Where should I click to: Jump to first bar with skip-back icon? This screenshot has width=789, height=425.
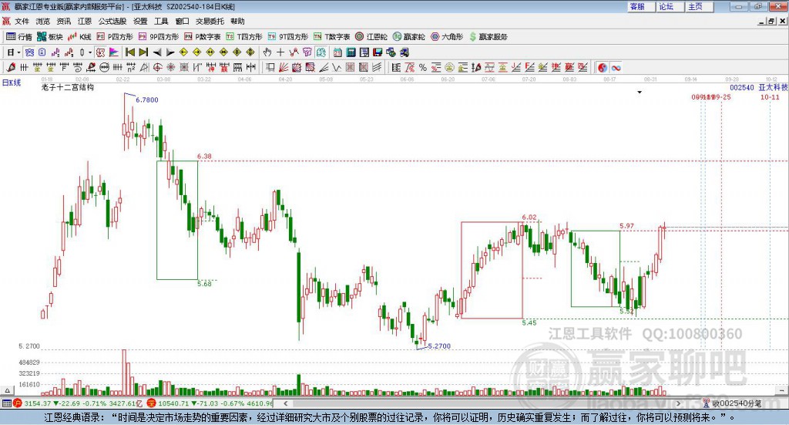tap(129, 52)
